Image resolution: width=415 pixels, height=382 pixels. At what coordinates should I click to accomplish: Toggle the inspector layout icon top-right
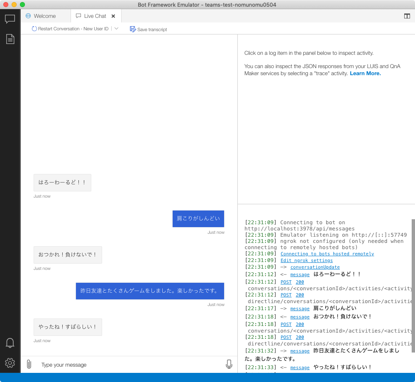click(x=407, y=16)
